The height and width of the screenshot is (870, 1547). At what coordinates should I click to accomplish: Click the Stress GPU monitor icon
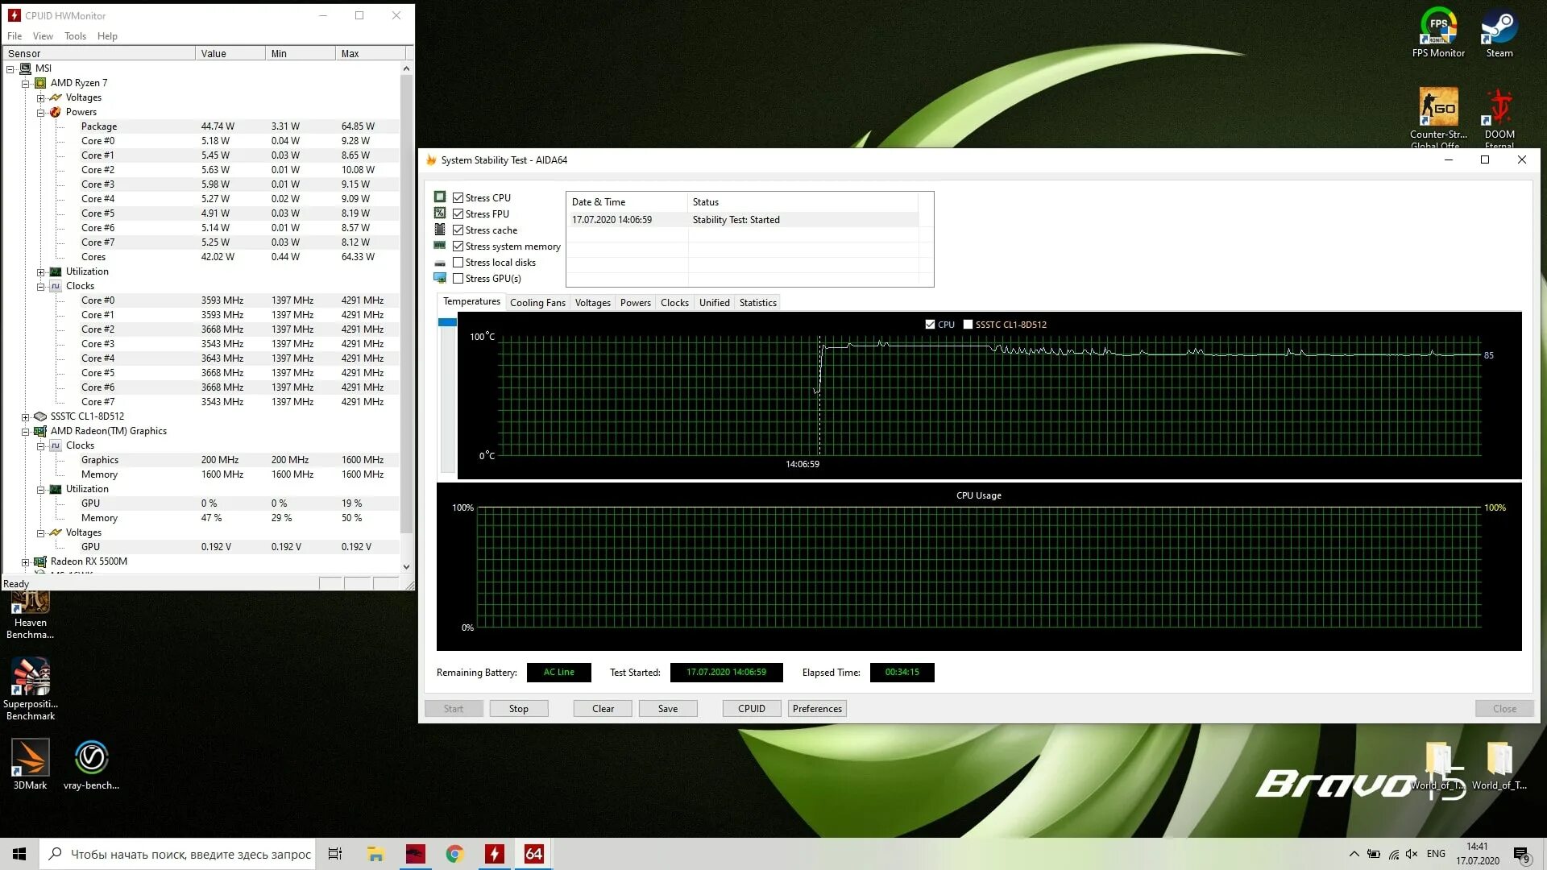(x=440, y=279)
